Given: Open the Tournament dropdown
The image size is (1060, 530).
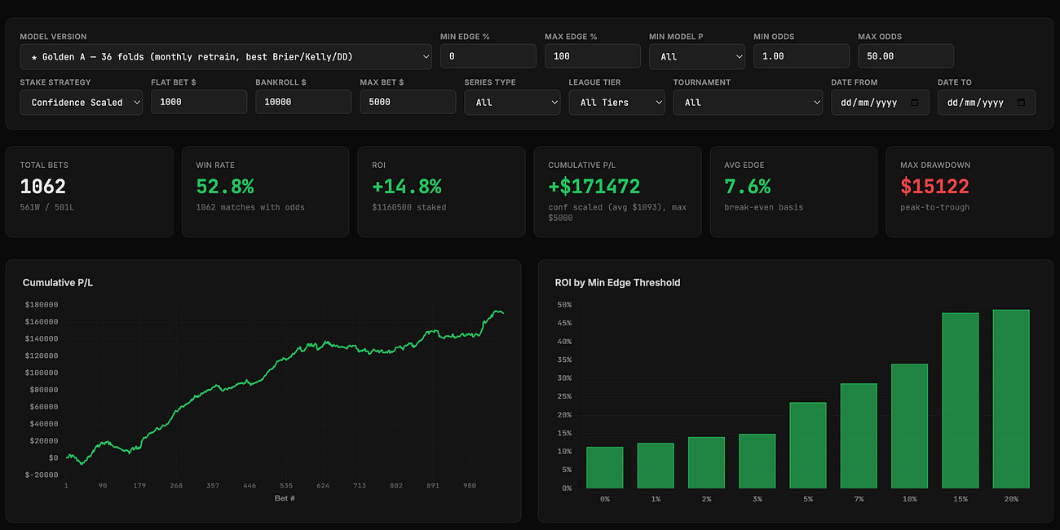Looking at the screenshot, I should point(748,102).
